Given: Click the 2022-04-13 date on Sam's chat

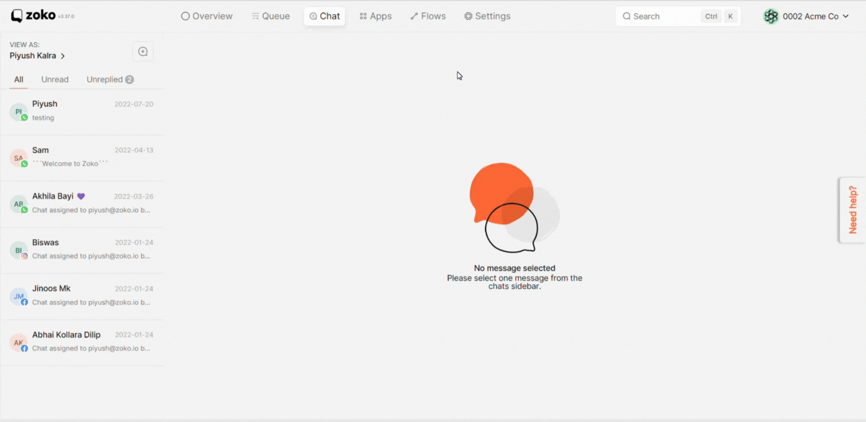Looking at the screenshot, I should (x=134, y=150).
